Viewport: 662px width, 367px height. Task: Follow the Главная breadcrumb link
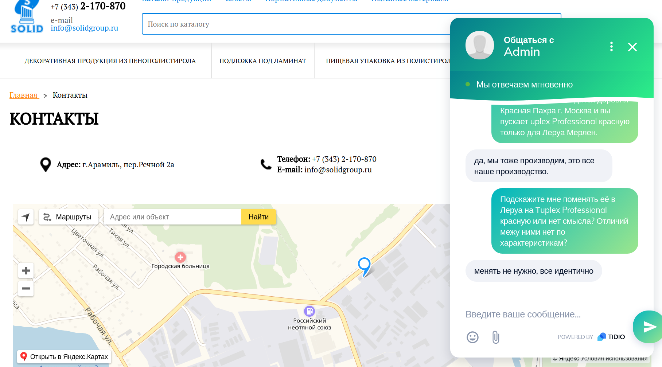[x=24, y=95]
